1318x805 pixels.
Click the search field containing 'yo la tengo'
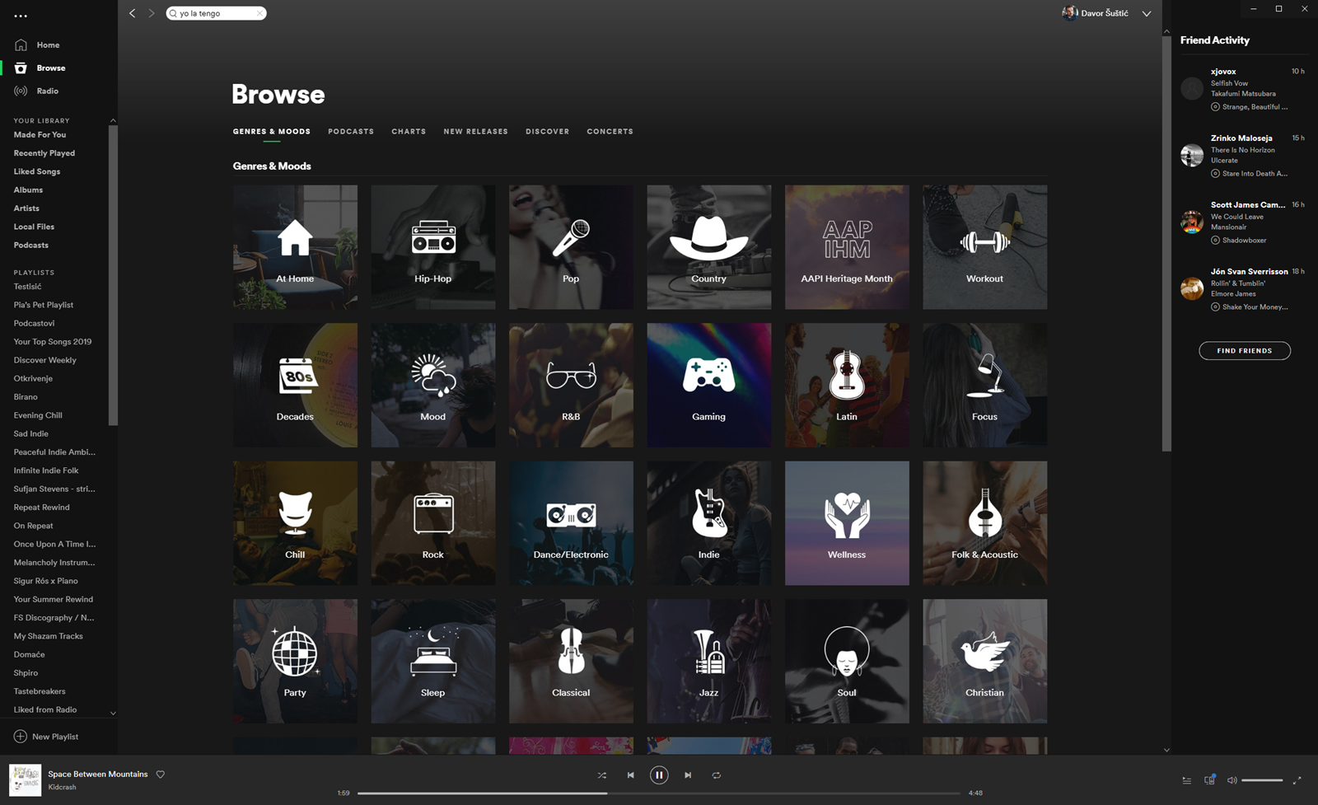[216, 13]
